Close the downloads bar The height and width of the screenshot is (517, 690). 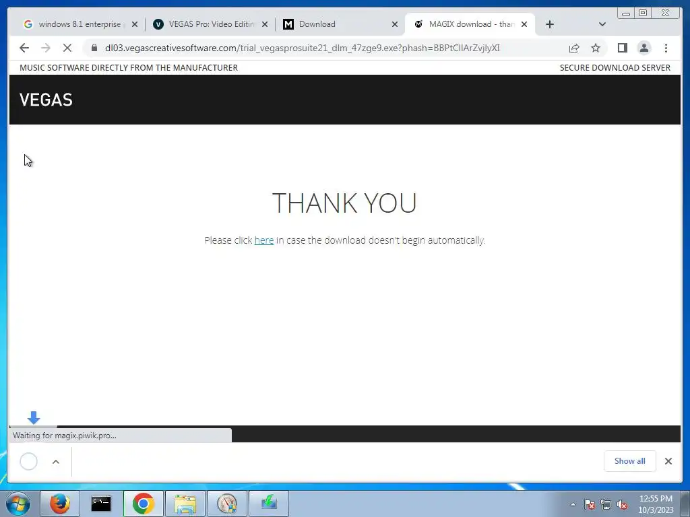668,460
